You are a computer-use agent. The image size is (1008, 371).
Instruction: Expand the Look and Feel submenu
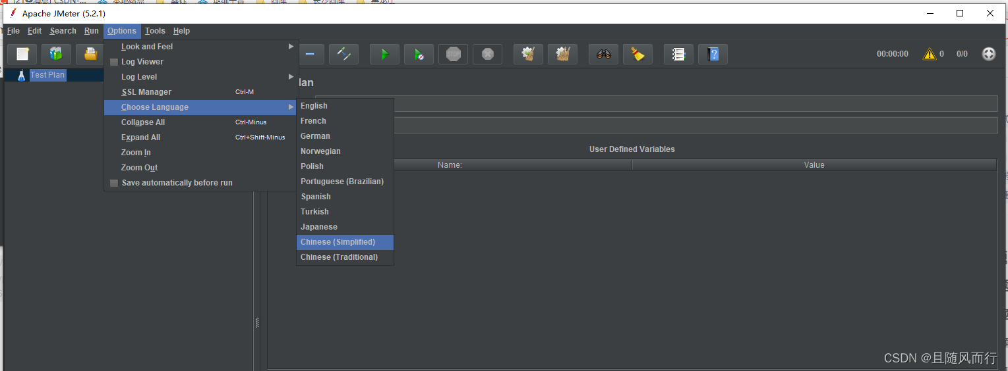(x=201, y=47)
